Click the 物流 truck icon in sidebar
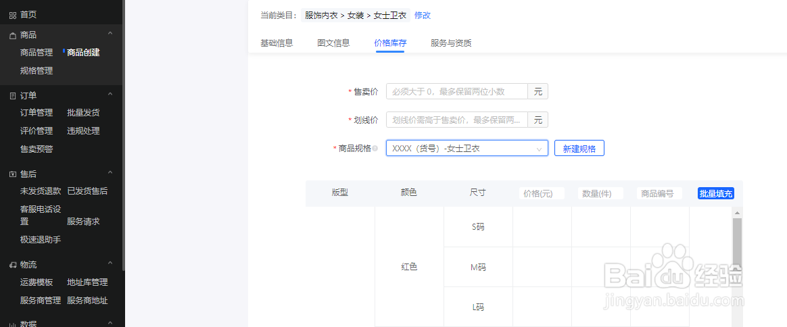The height and width of the screenshot is (327, 787). point(13,265)
